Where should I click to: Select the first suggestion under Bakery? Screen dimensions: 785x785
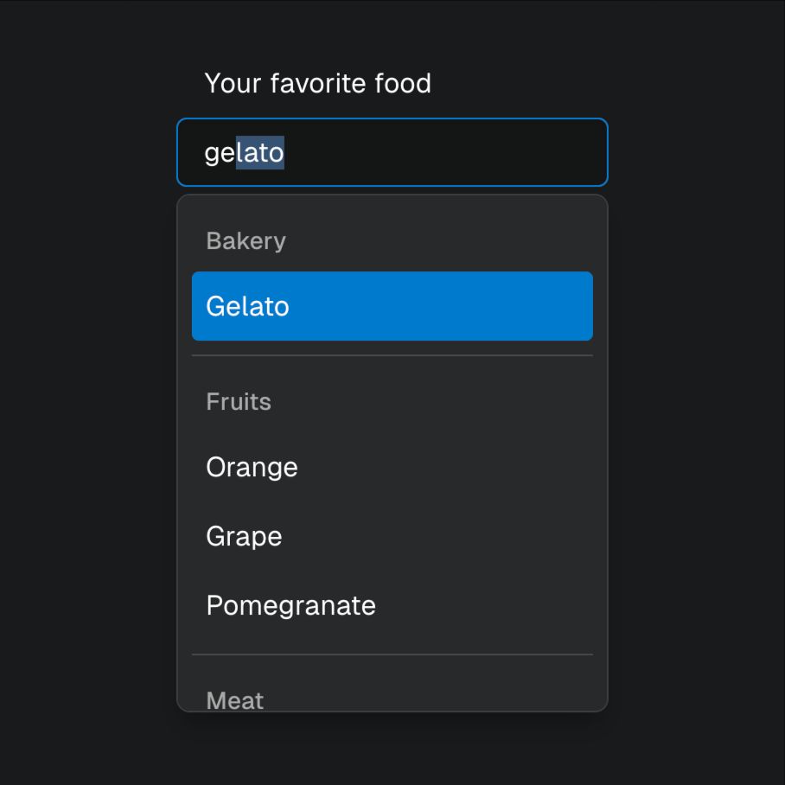tap(248, 306)
